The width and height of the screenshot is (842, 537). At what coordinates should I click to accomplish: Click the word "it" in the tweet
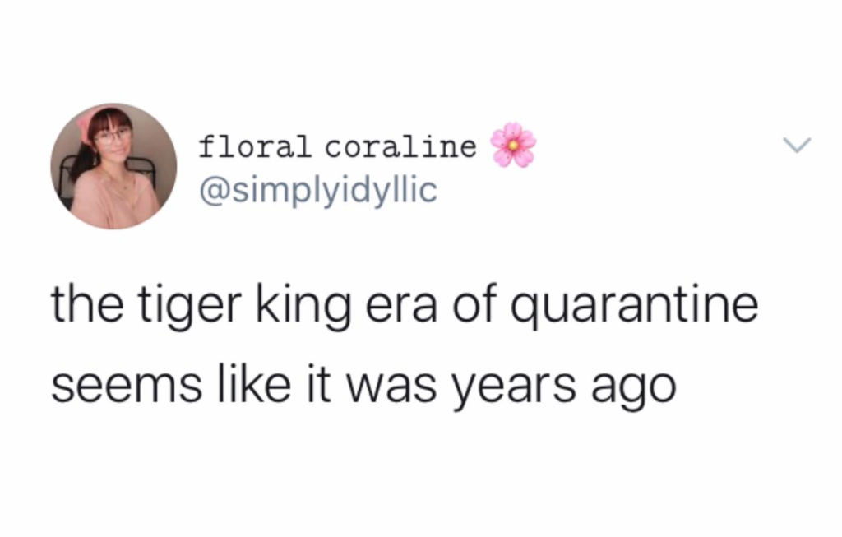pyautogui.click(x=318, y=383)
